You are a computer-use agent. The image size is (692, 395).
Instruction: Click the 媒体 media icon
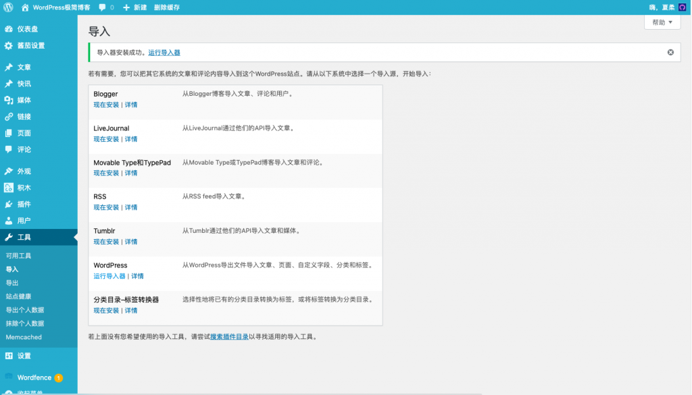(x=9, y=100)
